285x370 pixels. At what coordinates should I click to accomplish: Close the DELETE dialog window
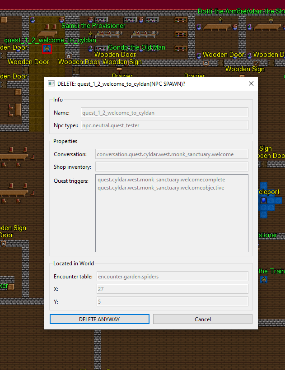[251, 83]
